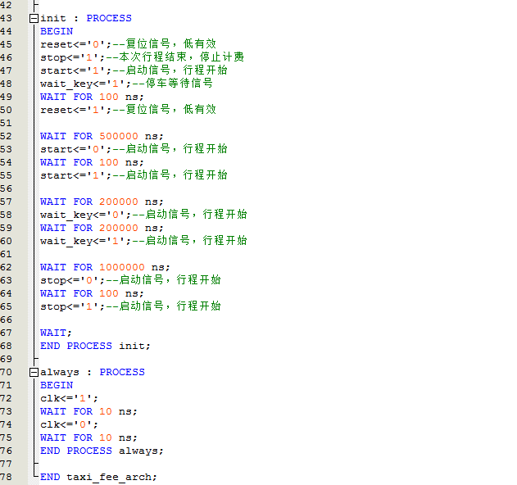Click 'END PROCESS init;' on line 68
Image resolution: width=517 pixels, height=485 pixels.
point(95,347)
